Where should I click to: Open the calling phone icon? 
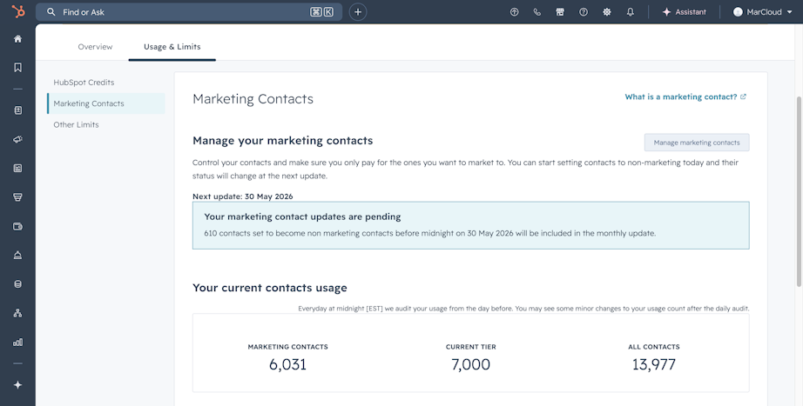(x=536, y=12)
